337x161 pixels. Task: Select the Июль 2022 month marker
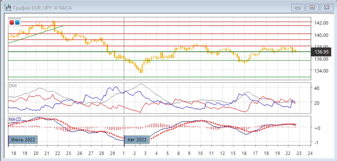click(22, 140)
